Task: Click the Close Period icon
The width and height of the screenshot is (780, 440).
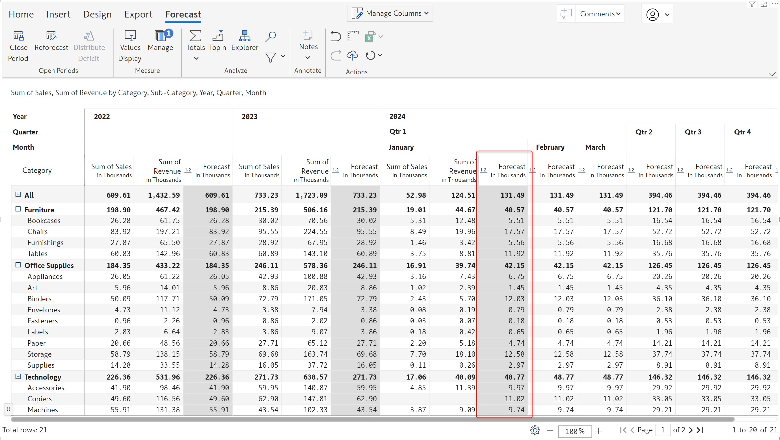Action: click(18, 36)
